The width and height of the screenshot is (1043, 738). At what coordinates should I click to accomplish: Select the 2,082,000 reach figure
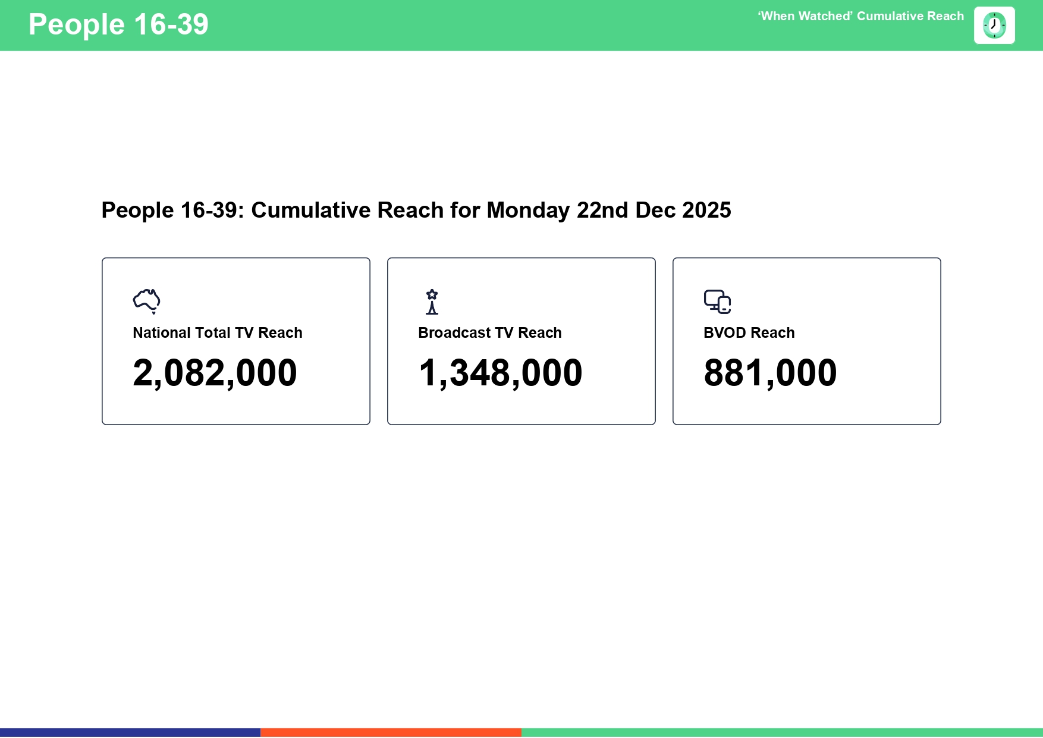coord(215,373)
